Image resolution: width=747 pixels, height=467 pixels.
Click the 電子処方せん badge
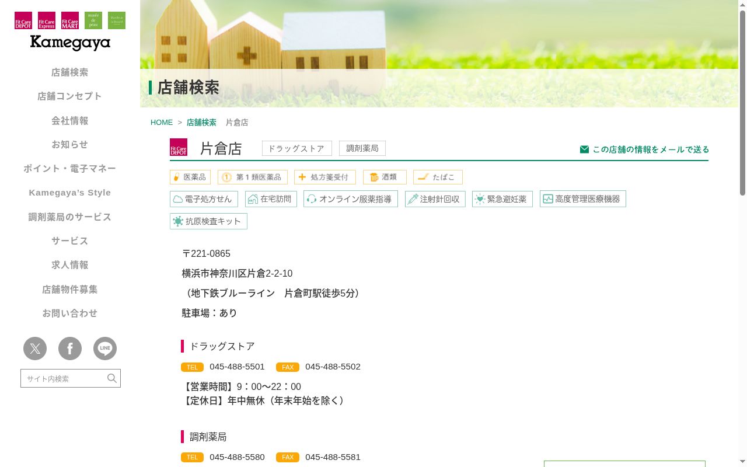204,199
